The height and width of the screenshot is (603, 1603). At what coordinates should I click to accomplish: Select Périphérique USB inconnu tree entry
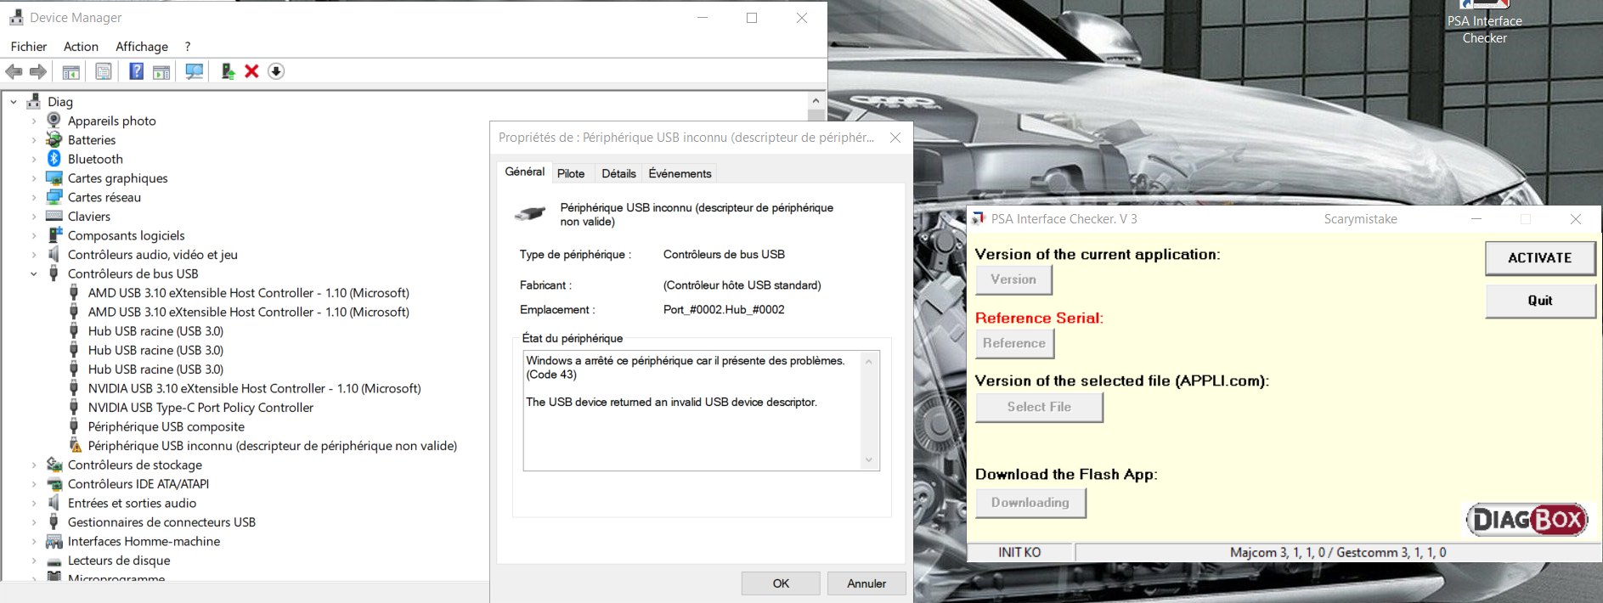[272, 446]
